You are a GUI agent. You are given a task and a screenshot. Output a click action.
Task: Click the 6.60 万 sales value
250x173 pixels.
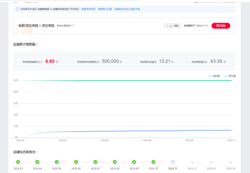(52, 61)
